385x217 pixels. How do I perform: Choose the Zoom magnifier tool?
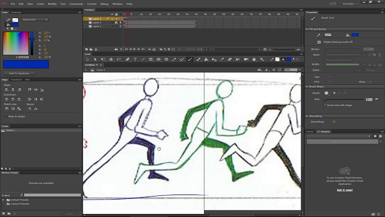(262, 59)
